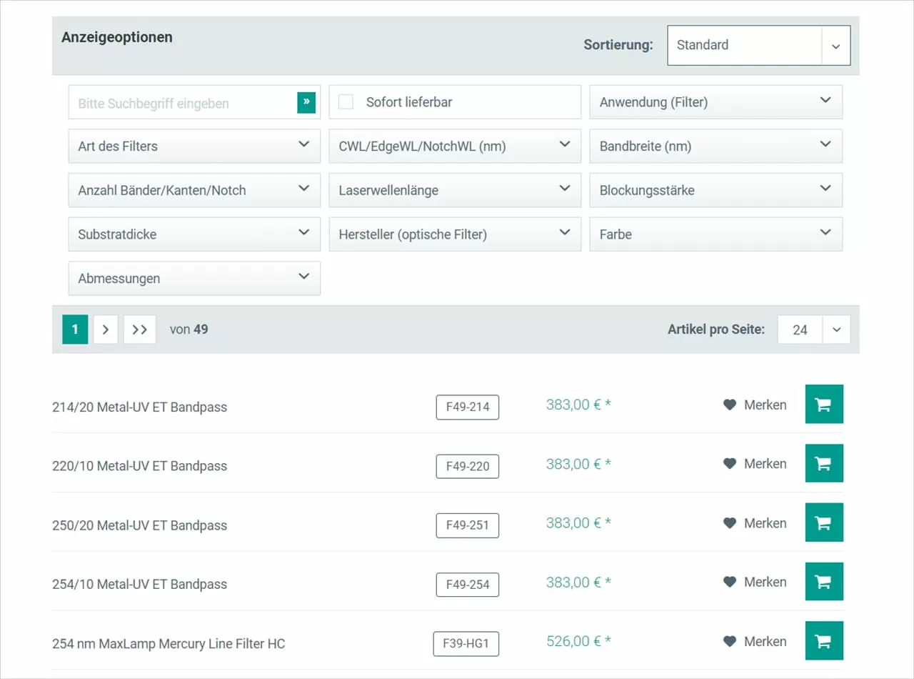Select page 1 in the pagination
Image resolution: width=914 pixels, height=679 pixels.
[75, 329]
